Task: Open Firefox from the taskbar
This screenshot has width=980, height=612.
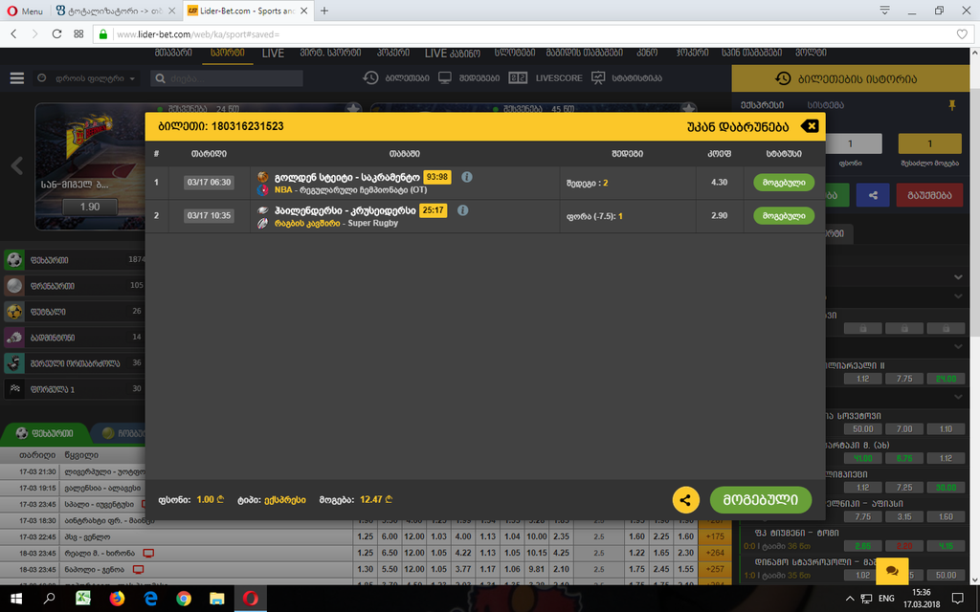Action: click(x=117, y=599)
